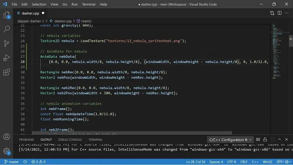This screenshot has height=165, width=293.
Task: Change encoding via UTF-8
Action: (x=232, y=162)
